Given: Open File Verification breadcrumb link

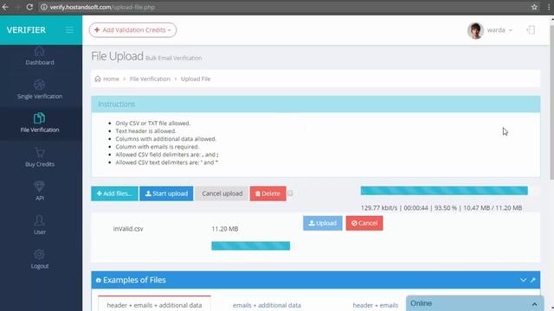Looking at the screenshot, I should [x=150, y=79].
